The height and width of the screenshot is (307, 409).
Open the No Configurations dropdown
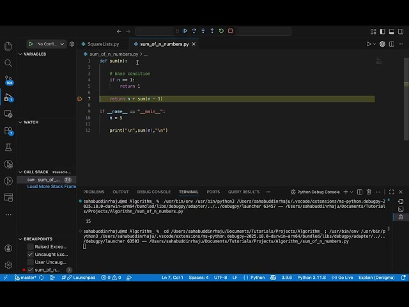[50, 44]
